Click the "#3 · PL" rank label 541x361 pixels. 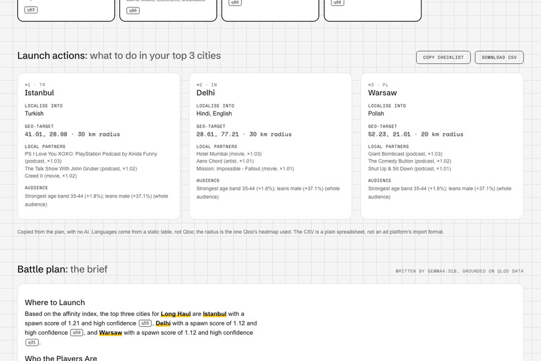tap(378, 85)
